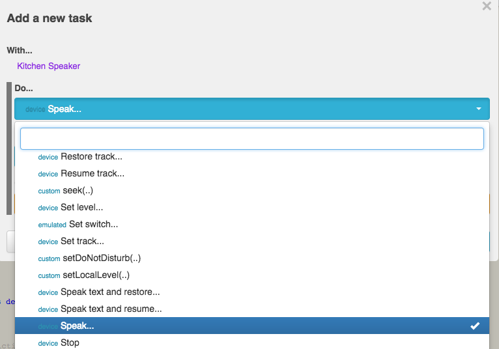Open the Kitchen Speaker device link
The image size is (499, 349).
coord(48,66)
